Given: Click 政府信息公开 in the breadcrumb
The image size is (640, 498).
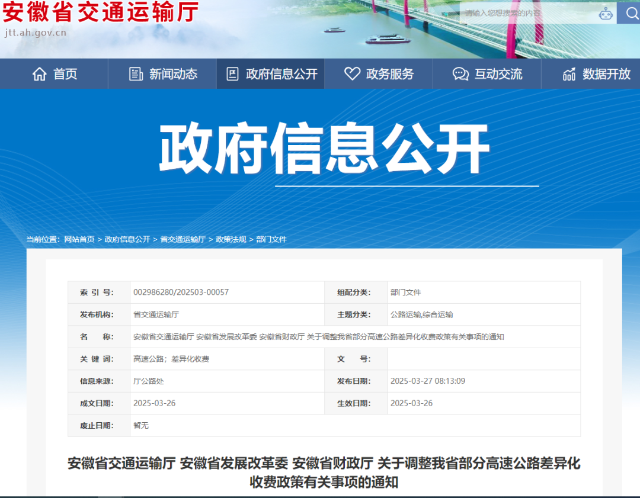Looking at the screenshot, I should pyautogui.click(x=127, y=239).
